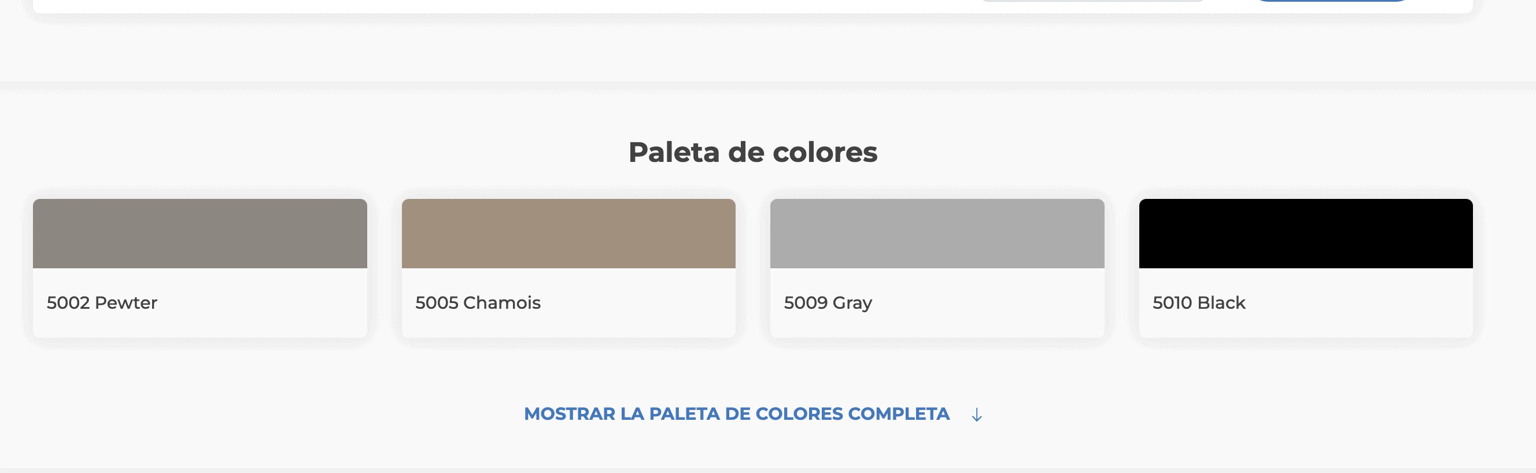Click the white panel at the top
The width and height of the screenshot is (1536, 473).
pos(477,5)
